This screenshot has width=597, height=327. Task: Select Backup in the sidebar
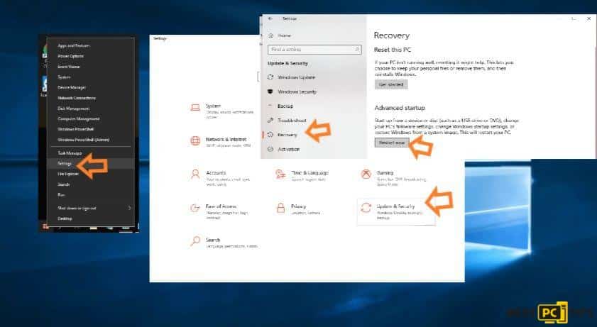(285, 106)
